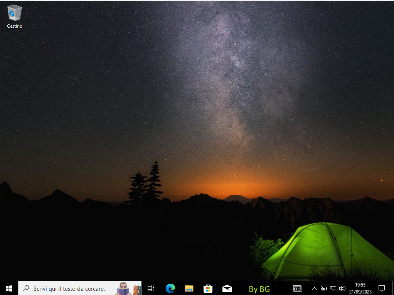Viewport: 394px width, 295px height.
Task: Open the Windows Start menu
Action: coord(9,288)
